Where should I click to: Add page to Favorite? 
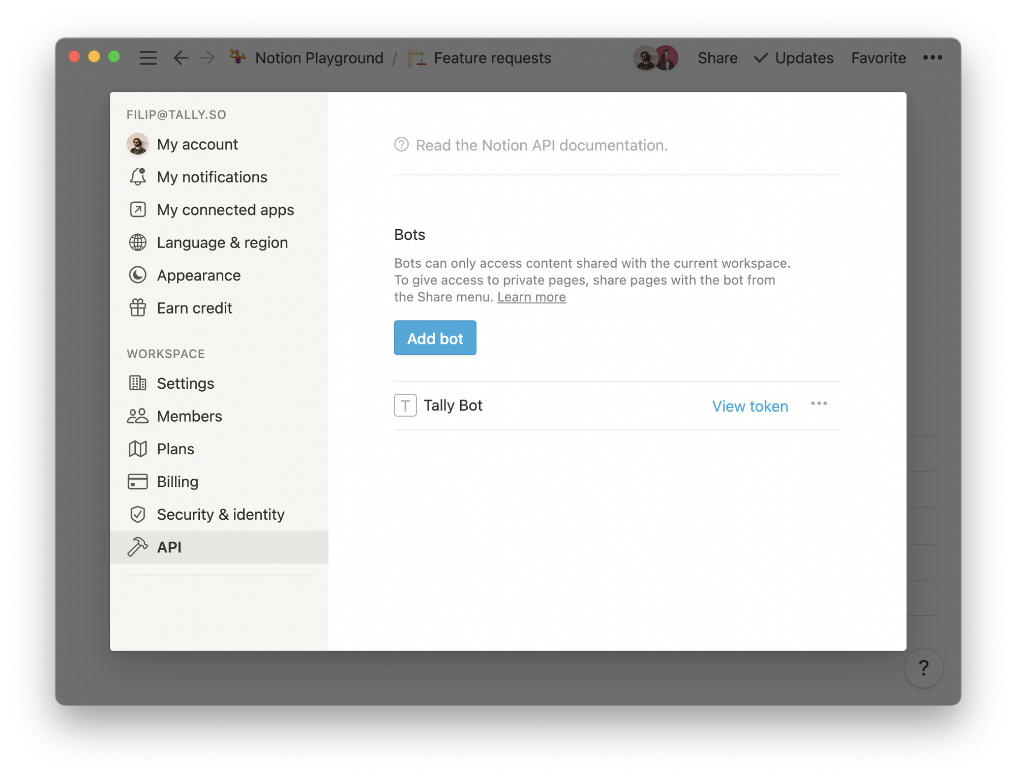(878, 58)
